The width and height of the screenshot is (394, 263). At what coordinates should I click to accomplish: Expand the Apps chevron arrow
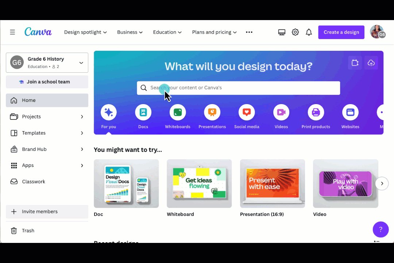[x=82, y=165]
